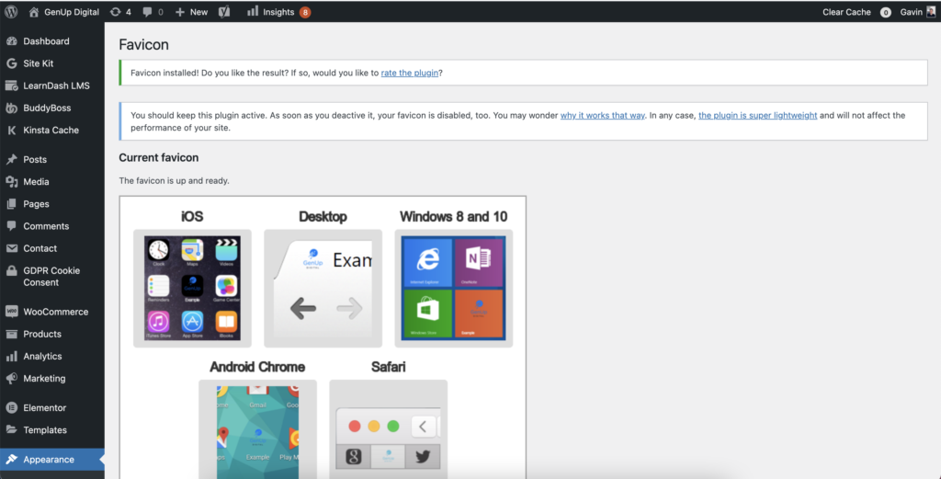Click the Posts pushpin icon
This screenshot has width=941, height=479.
(11, 160)
